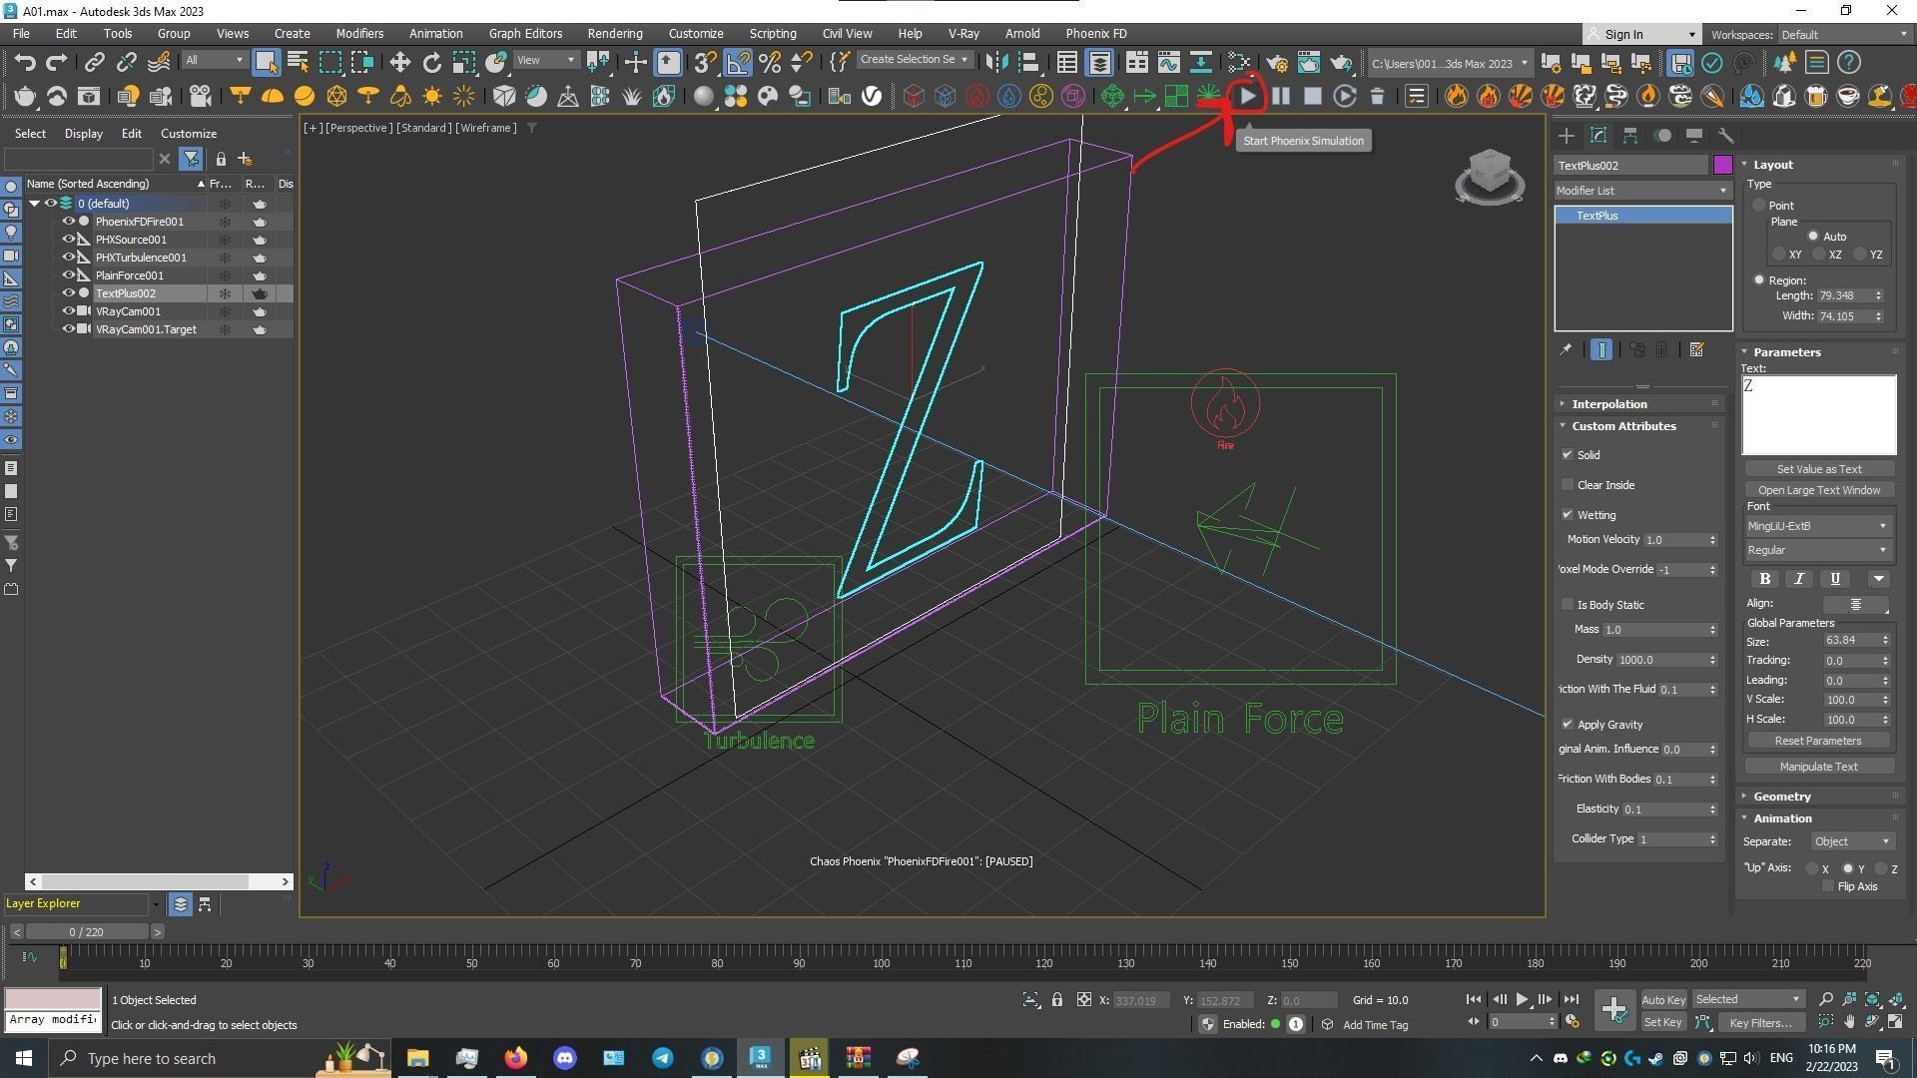
Task: Click the scene explorer lock icon
Action: pyautogui.click(x=221, y=159)
